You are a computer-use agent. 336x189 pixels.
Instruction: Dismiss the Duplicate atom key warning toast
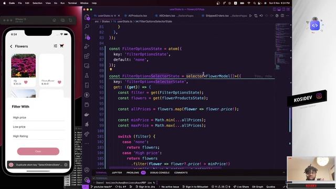(66, 164)
